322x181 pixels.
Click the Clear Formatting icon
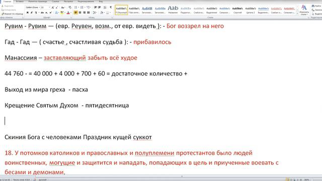(x=70, y=8)
